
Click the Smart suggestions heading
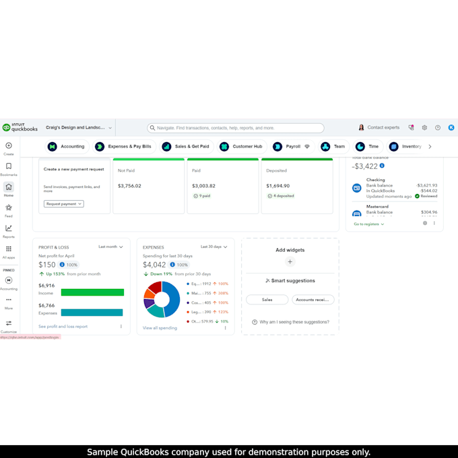tap(290, 281)
